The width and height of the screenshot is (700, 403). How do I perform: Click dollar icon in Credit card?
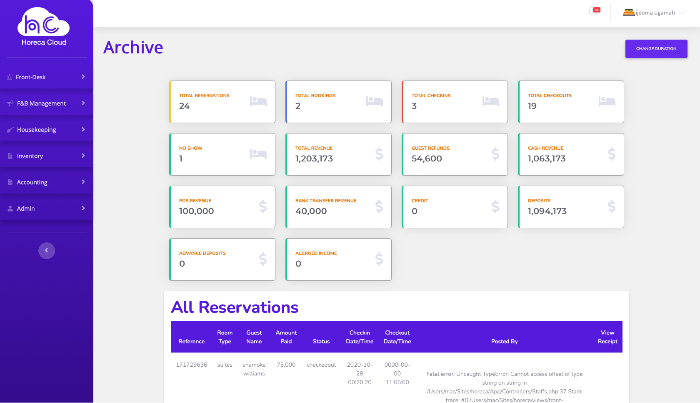coord(495,207)
